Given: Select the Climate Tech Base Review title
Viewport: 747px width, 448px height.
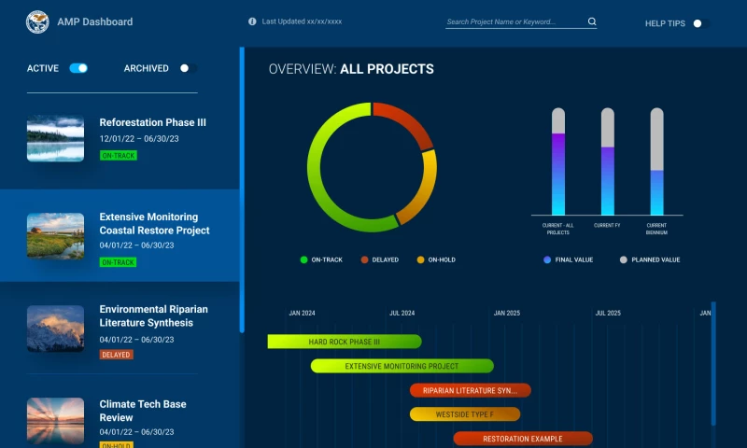Looking at the screenshot, I should [143, 411].
